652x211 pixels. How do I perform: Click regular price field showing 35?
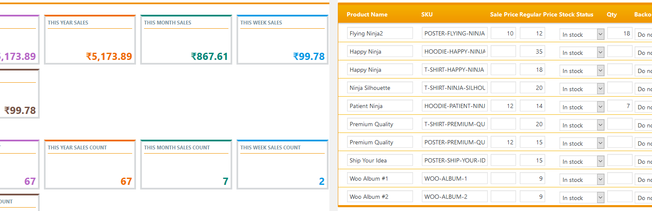coord(532,51)
